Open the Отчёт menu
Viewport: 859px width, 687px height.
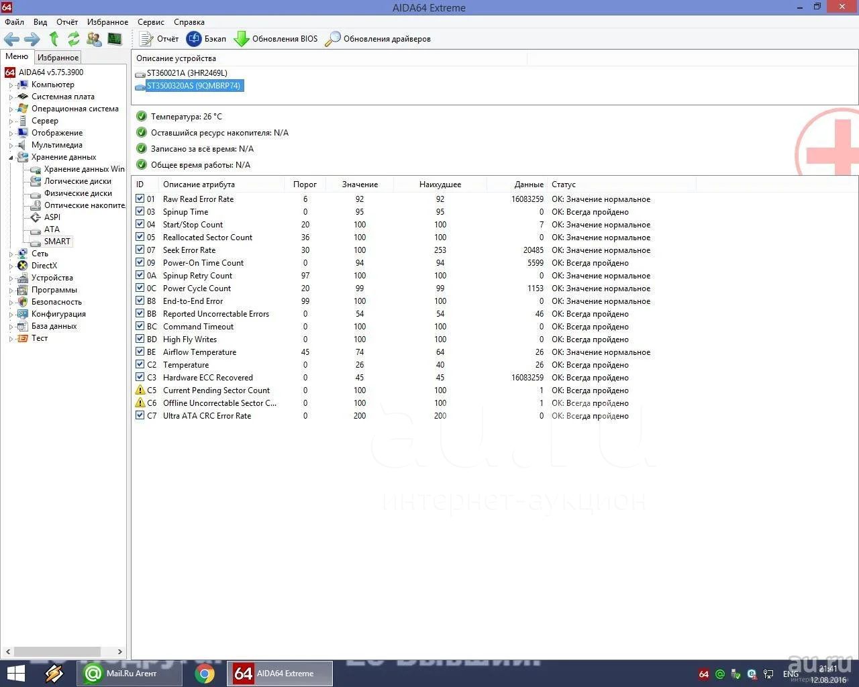click(x=67, y=22)
